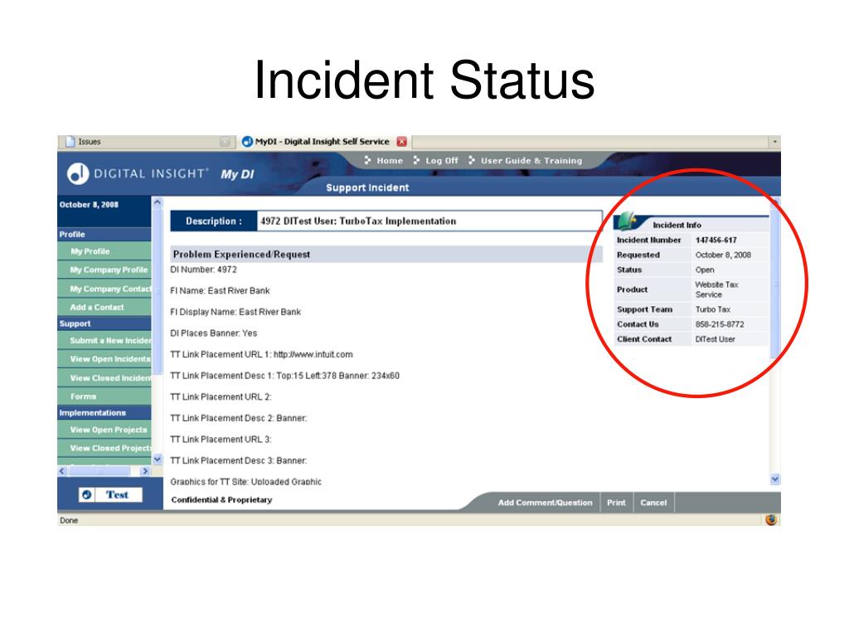
Task: Click the main content vertical scrollbar track
Action: [x=775, y=415]
